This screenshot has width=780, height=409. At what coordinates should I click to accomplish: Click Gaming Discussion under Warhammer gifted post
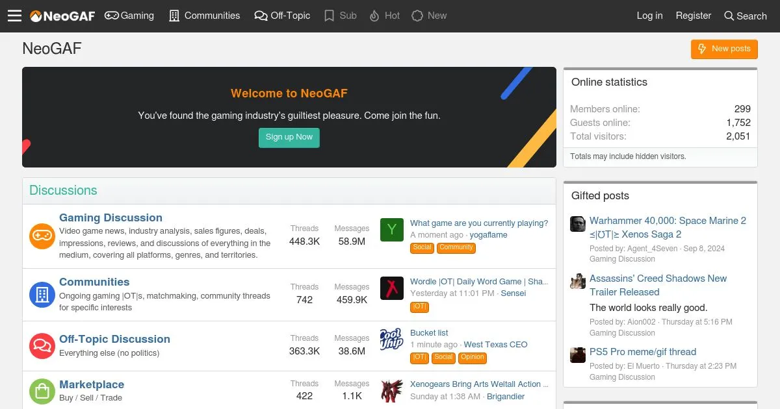point(622,259)
